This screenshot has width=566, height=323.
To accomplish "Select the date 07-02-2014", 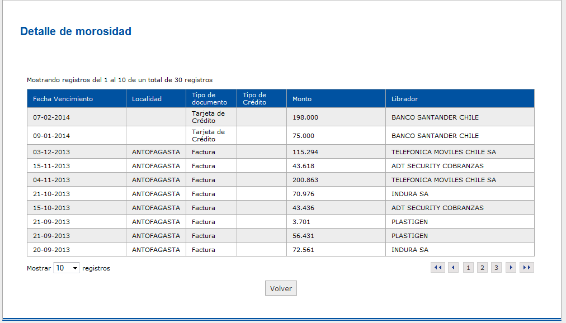I will (x=51, y=117).
